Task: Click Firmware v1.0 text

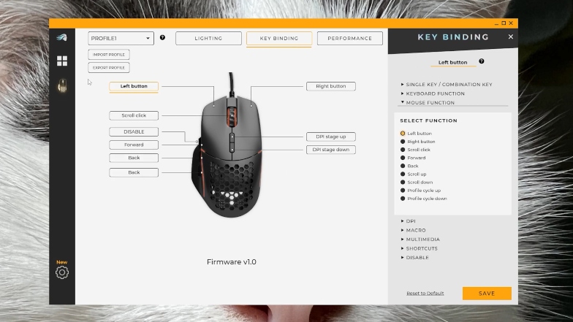Action: click(x=231, y=262)
